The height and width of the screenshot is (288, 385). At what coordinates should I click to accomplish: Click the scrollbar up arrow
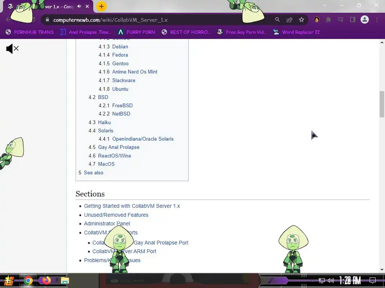pyautogui.click(x=382, y=42)
